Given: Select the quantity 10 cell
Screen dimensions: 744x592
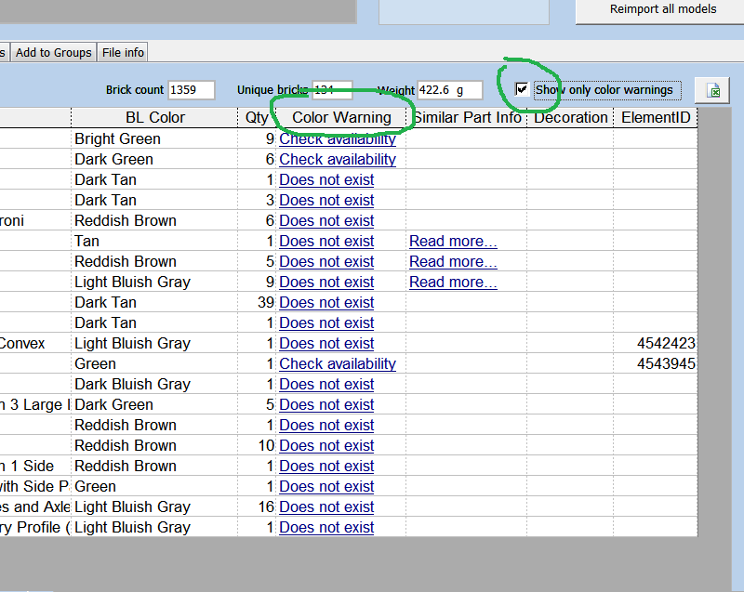Looking at the screenshot, I should [x=257, y=445].
